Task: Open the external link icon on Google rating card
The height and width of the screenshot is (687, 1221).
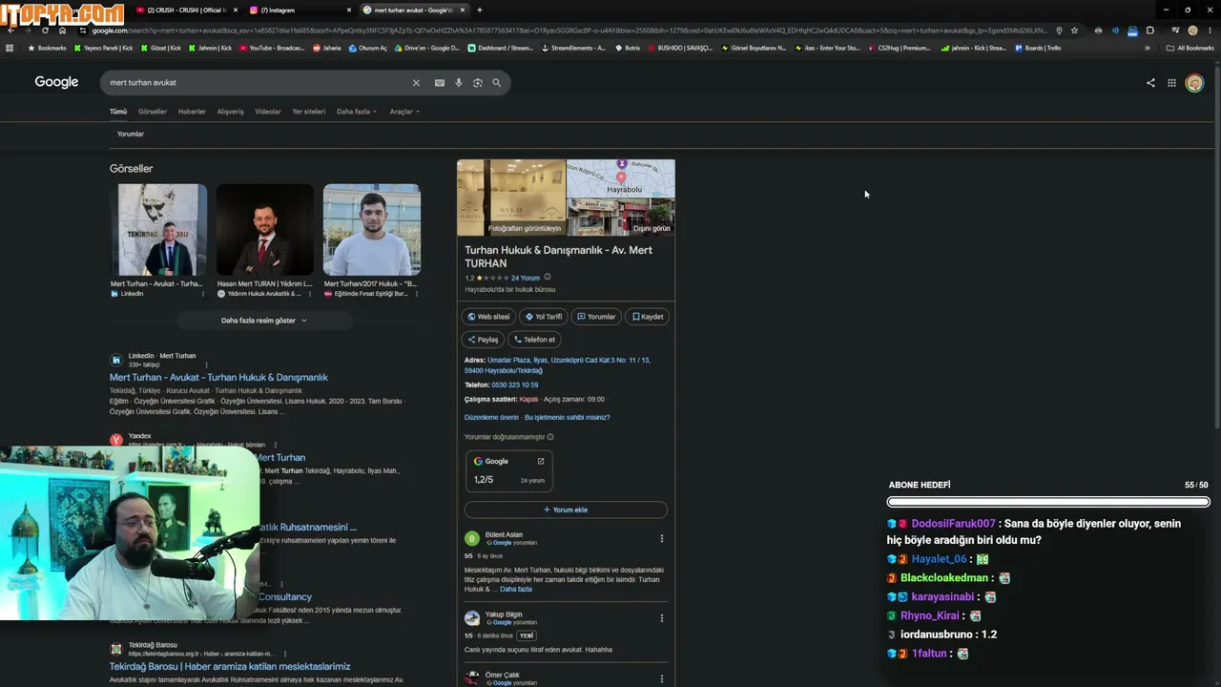Action: 541,461
